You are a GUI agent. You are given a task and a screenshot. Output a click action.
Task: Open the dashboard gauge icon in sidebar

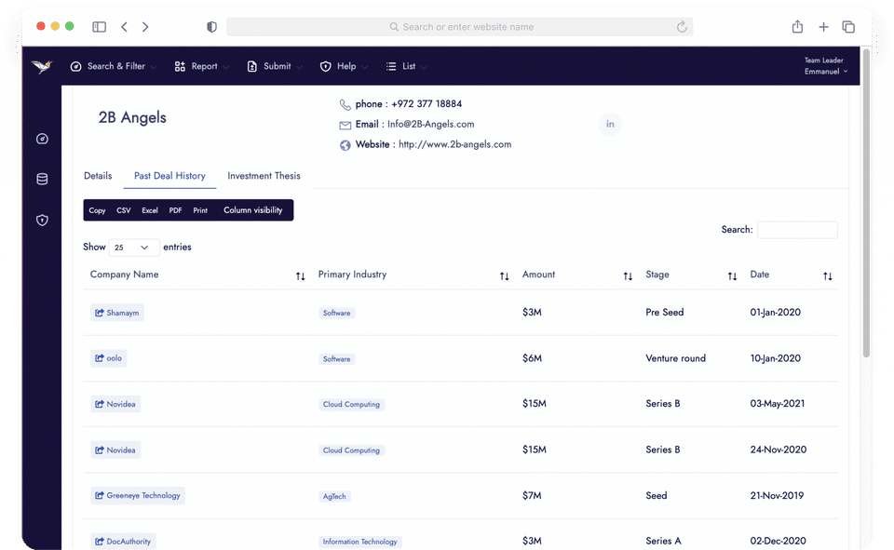(x=42, y=139)
